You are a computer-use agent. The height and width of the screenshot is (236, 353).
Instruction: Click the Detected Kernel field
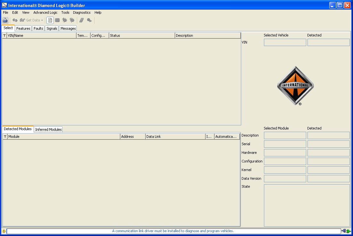coord(329,170)
